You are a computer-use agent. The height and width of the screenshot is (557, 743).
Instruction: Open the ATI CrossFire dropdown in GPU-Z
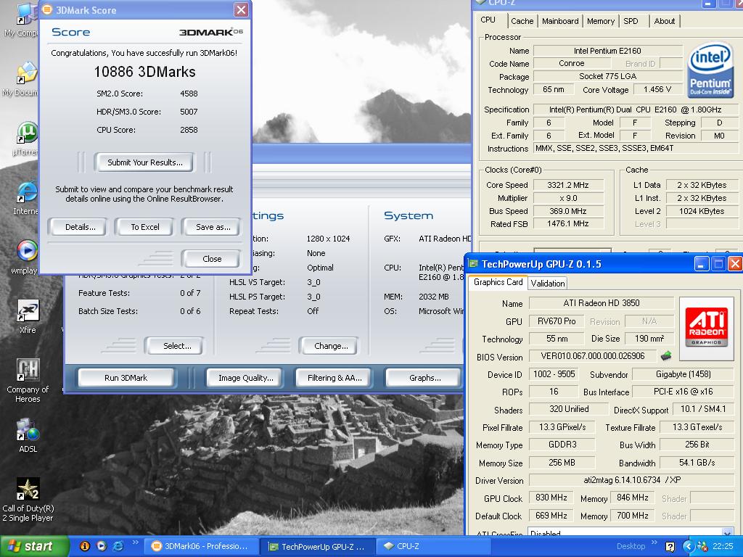click(727, 533)
